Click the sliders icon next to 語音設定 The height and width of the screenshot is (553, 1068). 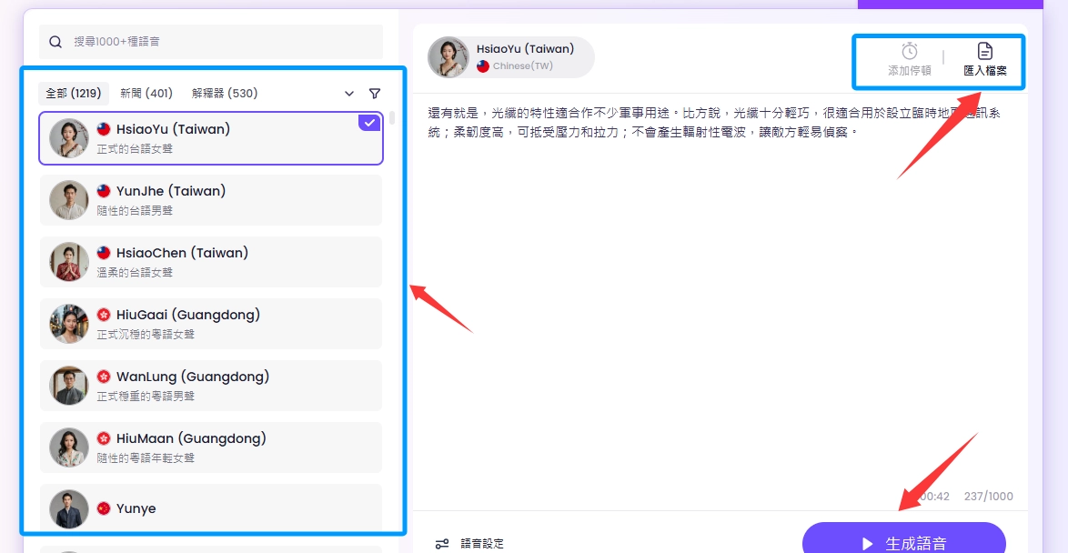click(x=442, y=544)
